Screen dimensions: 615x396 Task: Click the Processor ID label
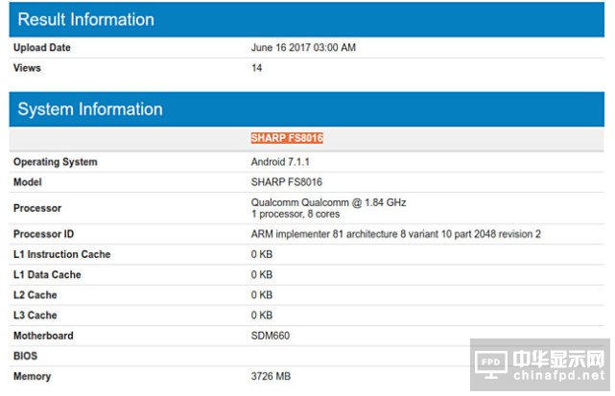click(45, 234)
